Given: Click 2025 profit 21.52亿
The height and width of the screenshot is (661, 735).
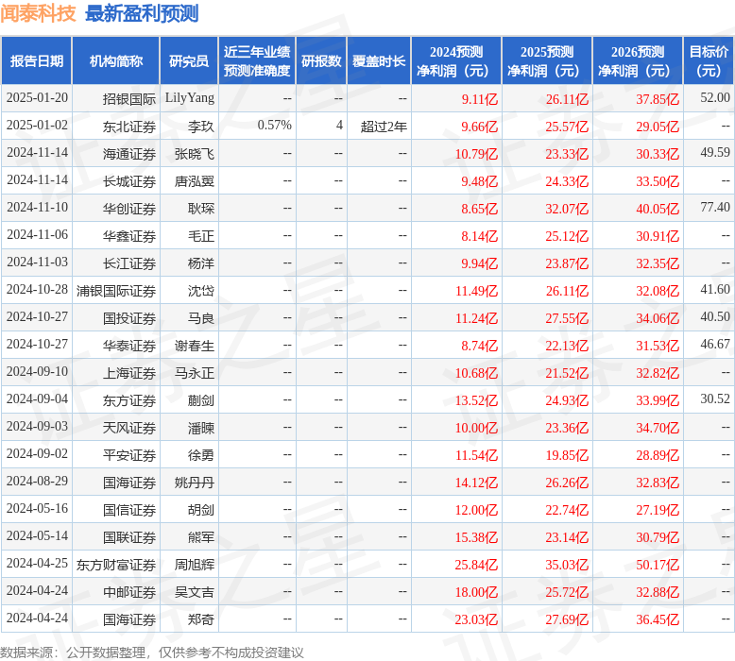Looking at the screenshot, I should click(x=567, y=373).
